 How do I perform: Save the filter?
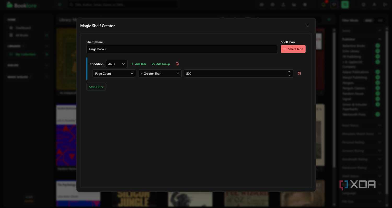(x=96, y=87)
